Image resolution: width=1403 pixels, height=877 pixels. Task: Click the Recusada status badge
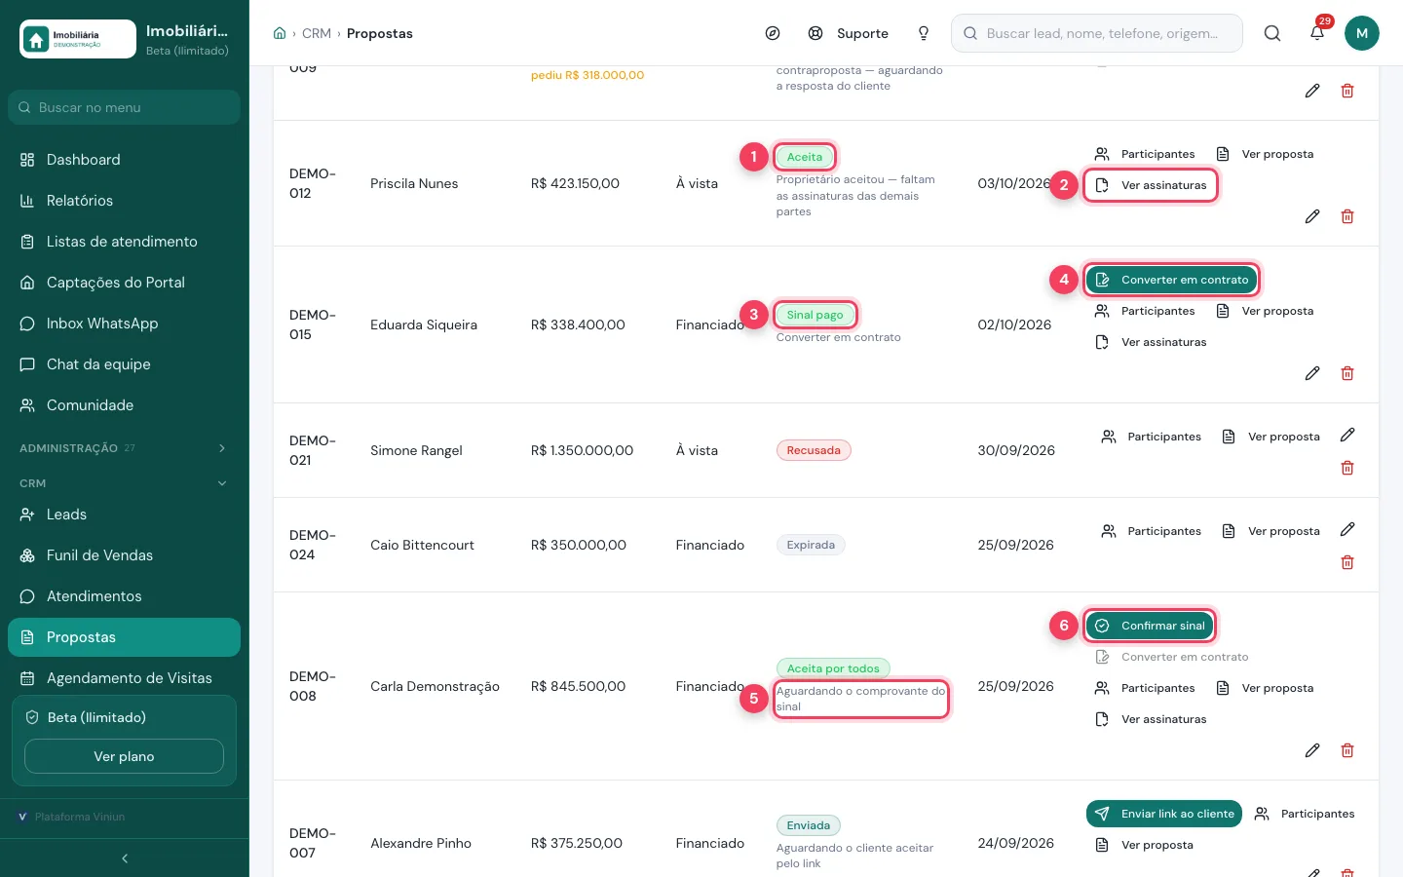click(x=814, y=450)
